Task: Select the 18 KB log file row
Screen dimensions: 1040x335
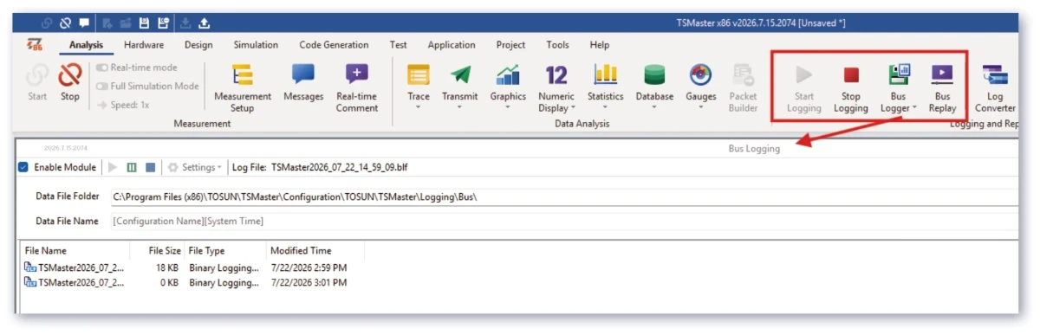Action: click(x=186, y=267)
